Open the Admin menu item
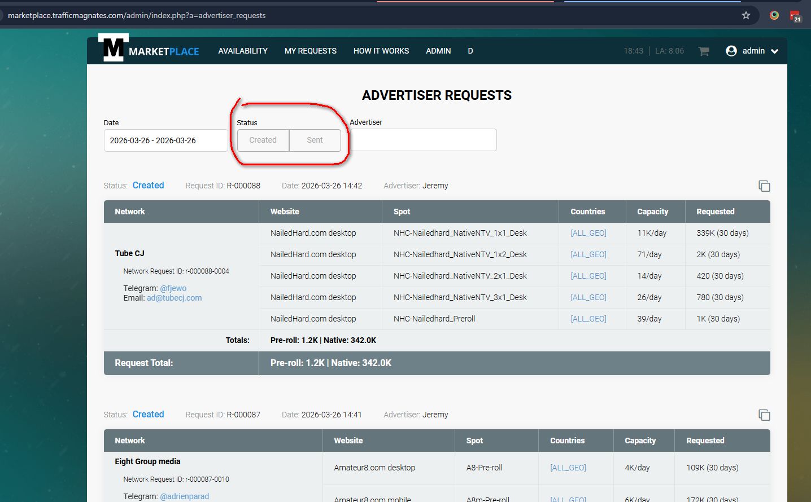 [438, 51]
